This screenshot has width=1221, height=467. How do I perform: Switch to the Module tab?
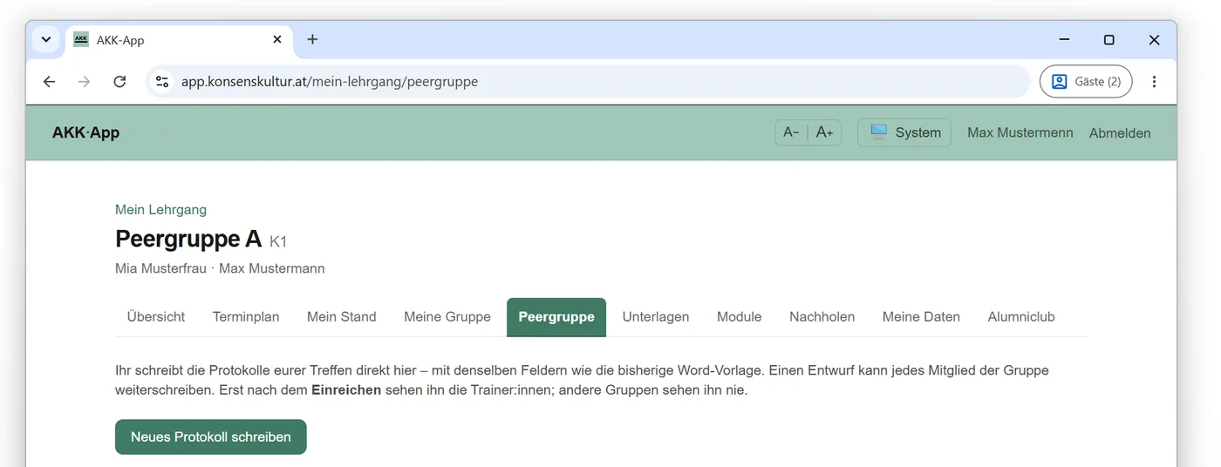coord(740,317)
